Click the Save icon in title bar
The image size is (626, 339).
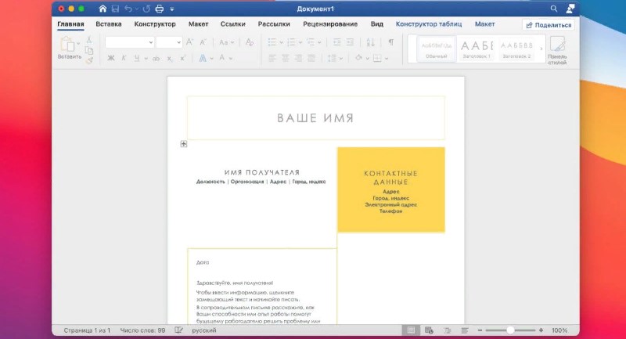click(x=115, y=9)
